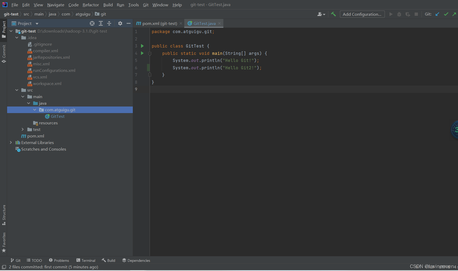458x271 pixels.
Task: Run main method via line 4 gutter arrow
Action: click(142, 53)
